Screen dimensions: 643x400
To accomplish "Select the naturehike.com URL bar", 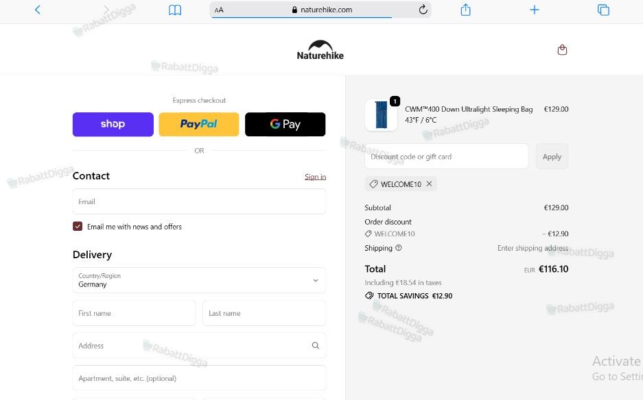I will [320, 10].
